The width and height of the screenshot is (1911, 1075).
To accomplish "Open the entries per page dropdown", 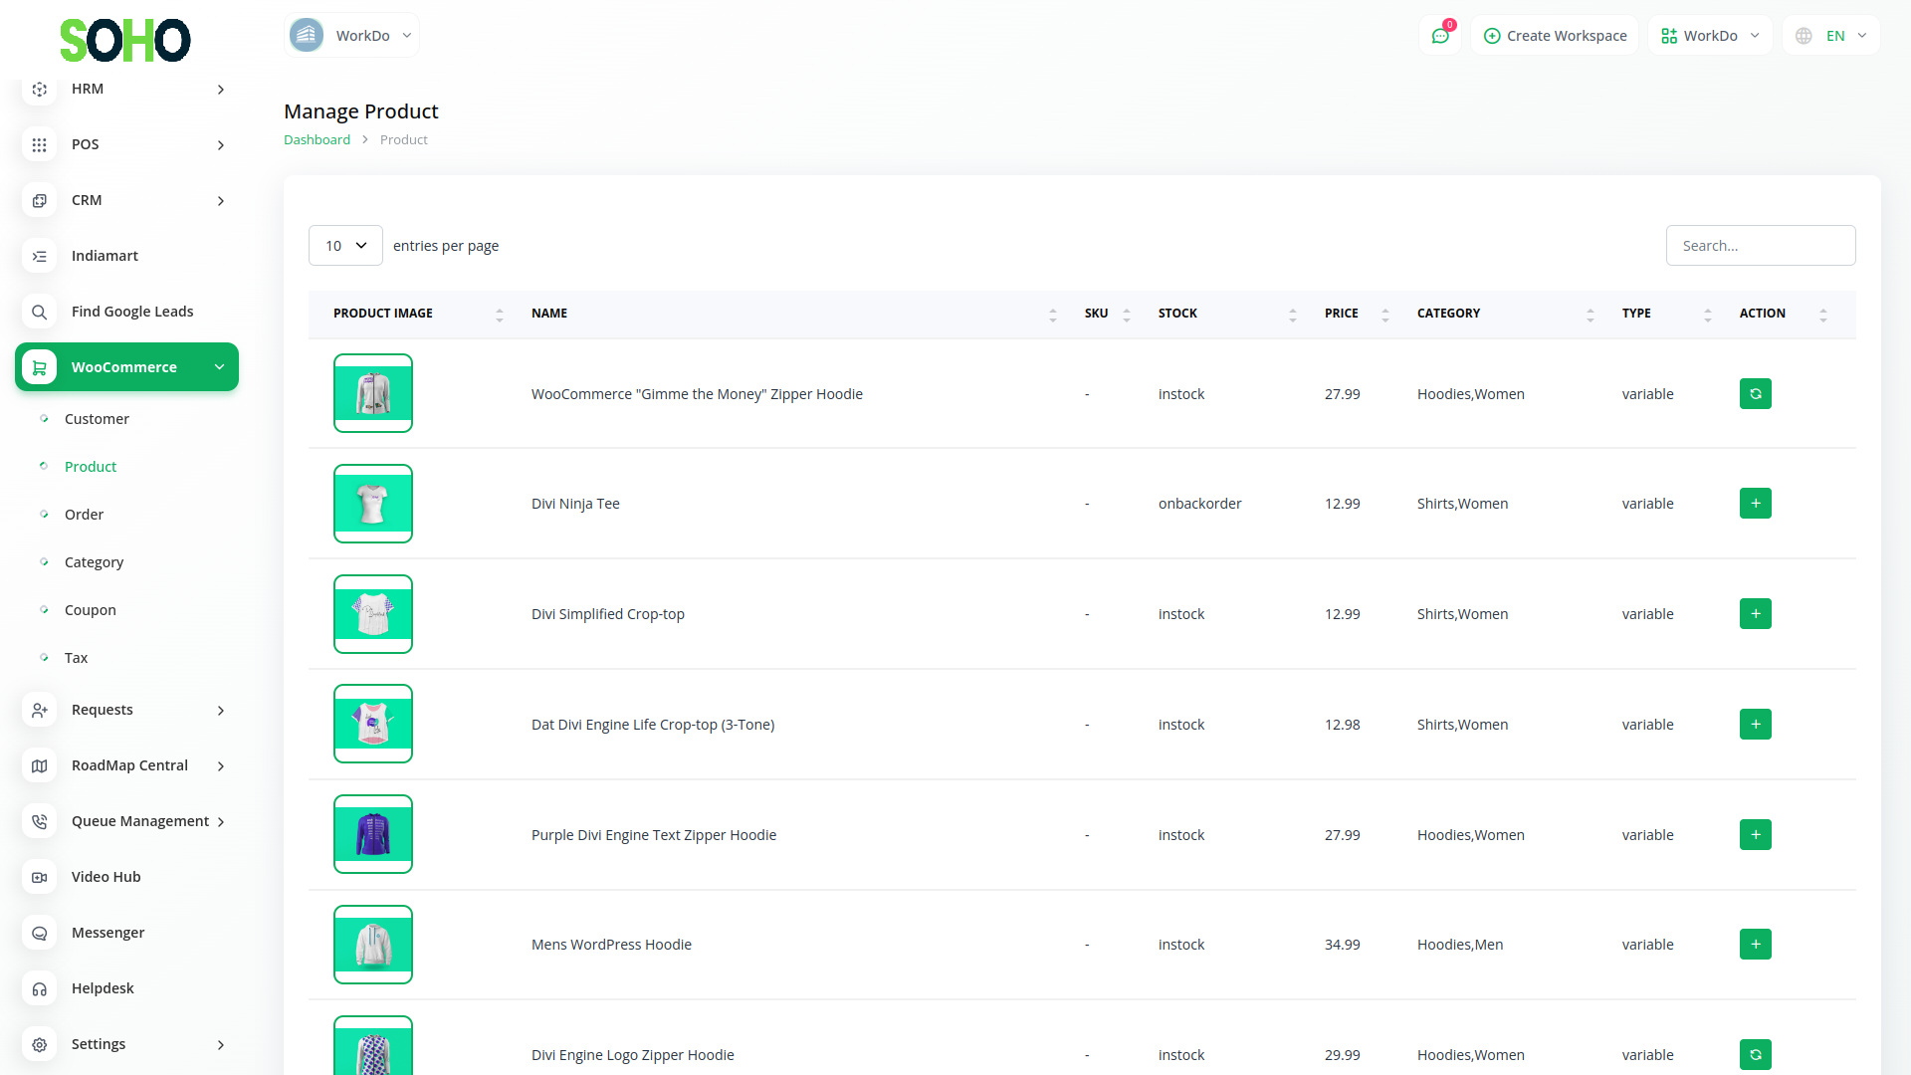I will point(345,246).
